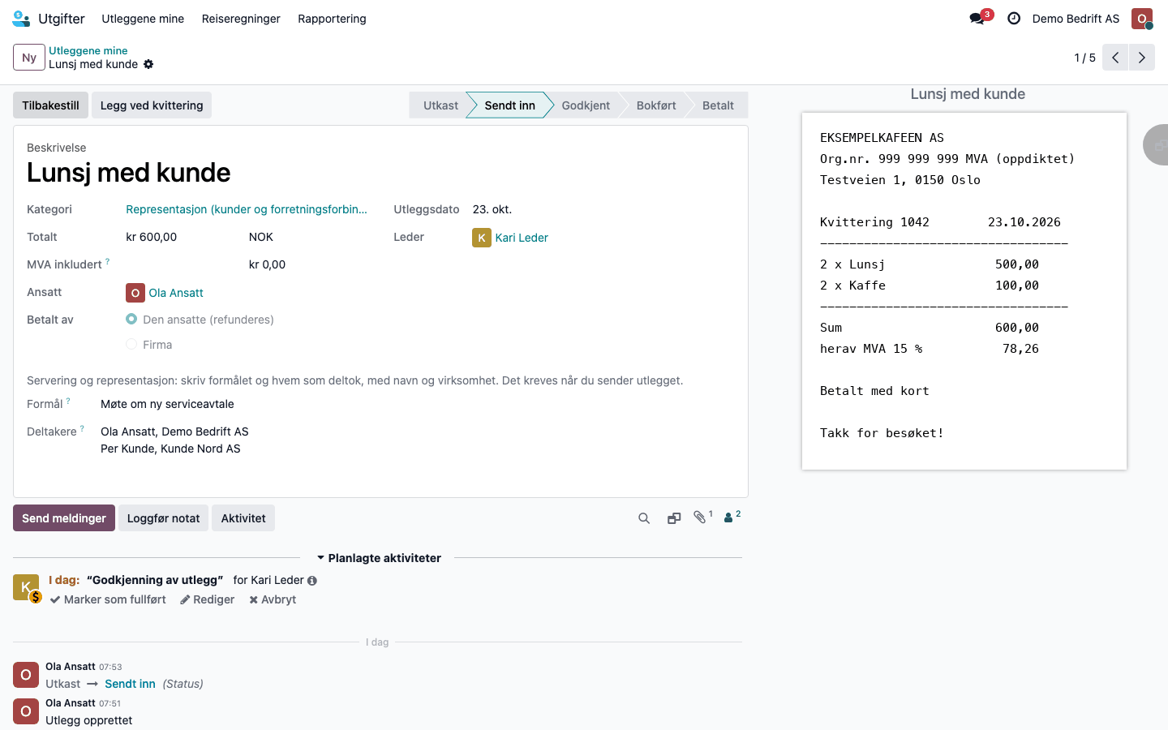Image resolution: width=1168 pixels, height=730 pixels.
Task: Click the Utkast status stage
Action: pos(440,105)
